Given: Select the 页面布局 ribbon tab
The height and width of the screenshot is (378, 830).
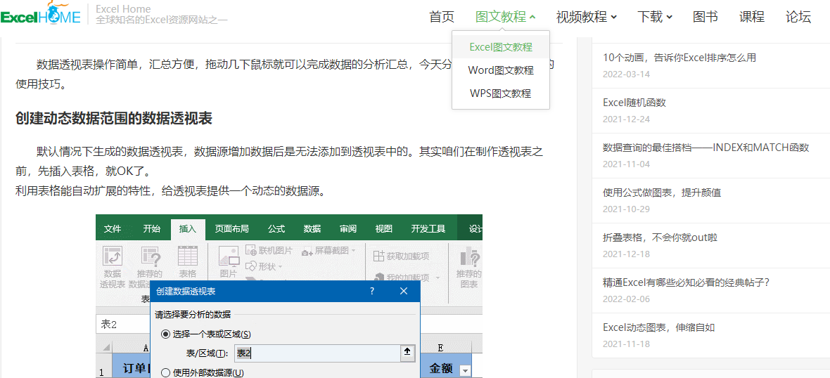Looking at the screenshot, I should [232, 229].
